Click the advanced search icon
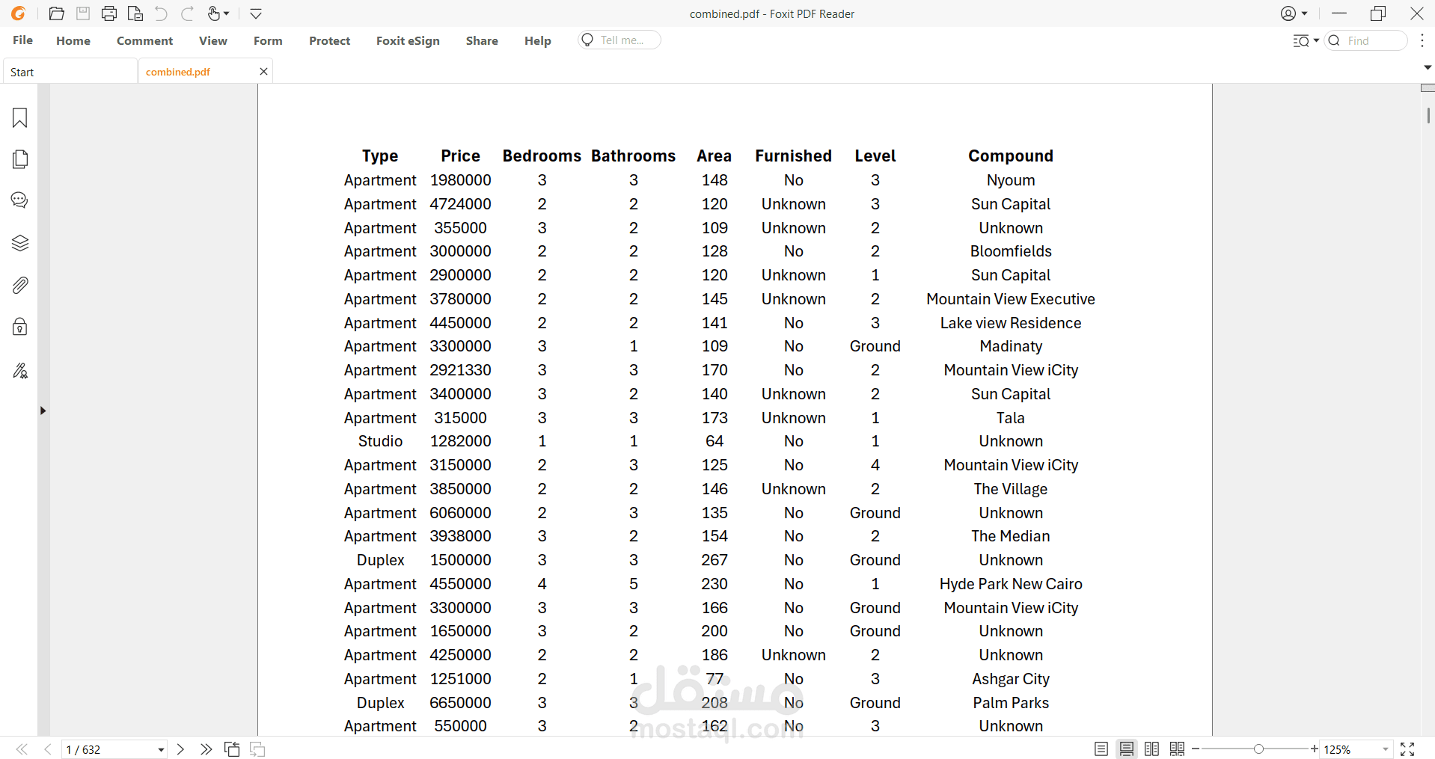The height and width of the screenshot is (759, 1435). 1301,40
